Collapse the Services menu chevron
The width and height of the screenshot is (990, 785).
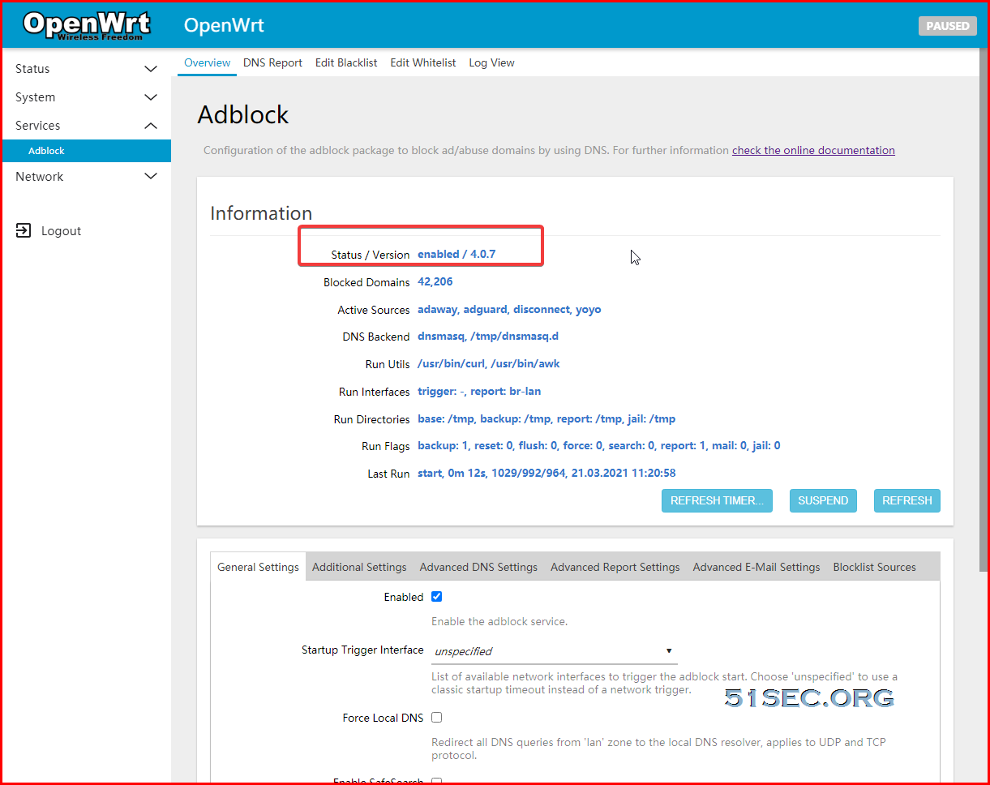tap(151, 126)
